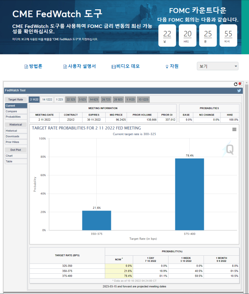Image resolution: width=249 pixels, height=294 pixels.
Task: Open the Historical item below the Historical header
Action: pyautogui.click(x=16, y=131)
